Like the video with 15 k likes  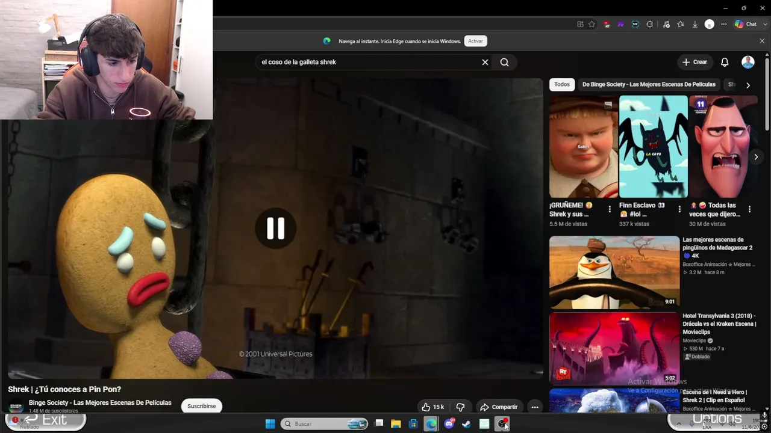tap(432, 407)
